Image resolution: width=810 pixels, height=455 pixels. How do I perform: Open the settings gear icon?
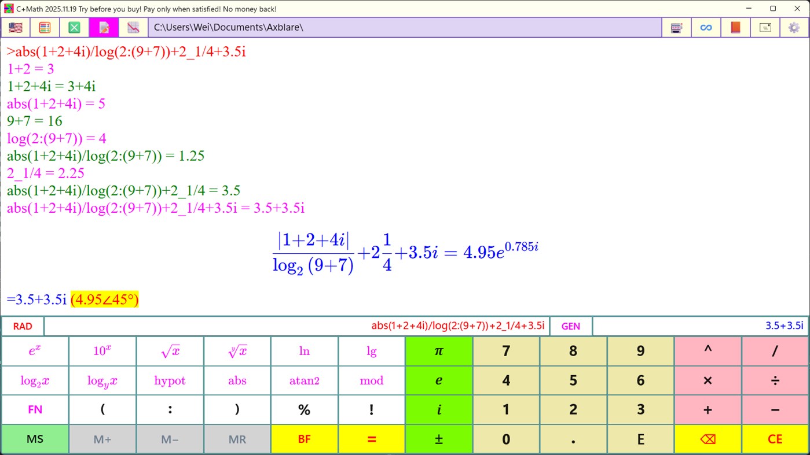pos(794,27)
